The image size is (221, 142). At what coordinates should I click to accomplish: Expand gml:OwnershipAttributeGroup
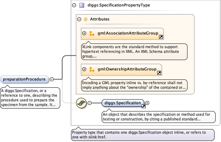click(x=84, y=69)
